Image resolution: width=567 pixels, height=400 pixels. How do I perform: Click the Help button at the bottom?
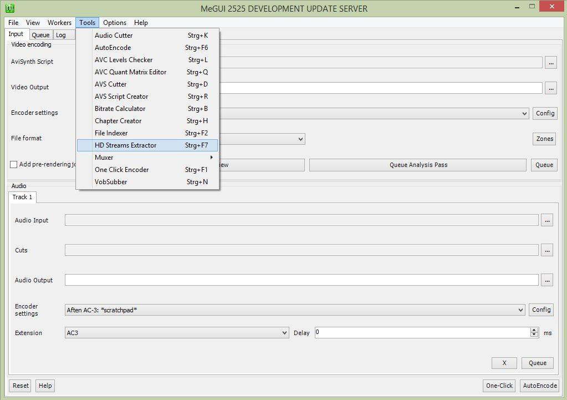(45, 386)
